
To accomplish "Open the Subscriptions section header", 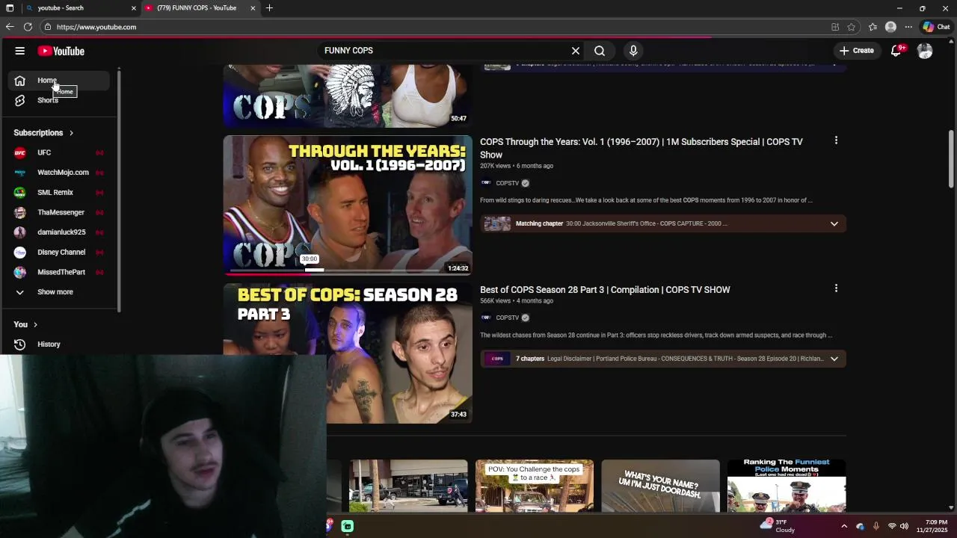I will (x=43, y=133).
